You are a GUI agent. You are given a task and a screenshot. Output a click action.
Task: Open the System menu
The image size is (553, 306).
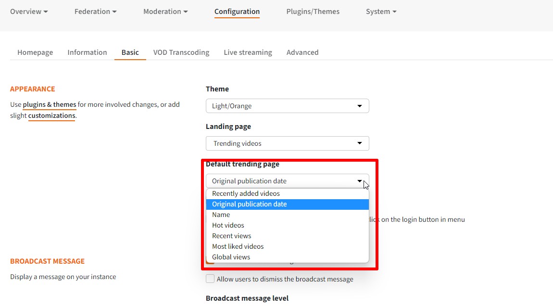coord(381,11)
